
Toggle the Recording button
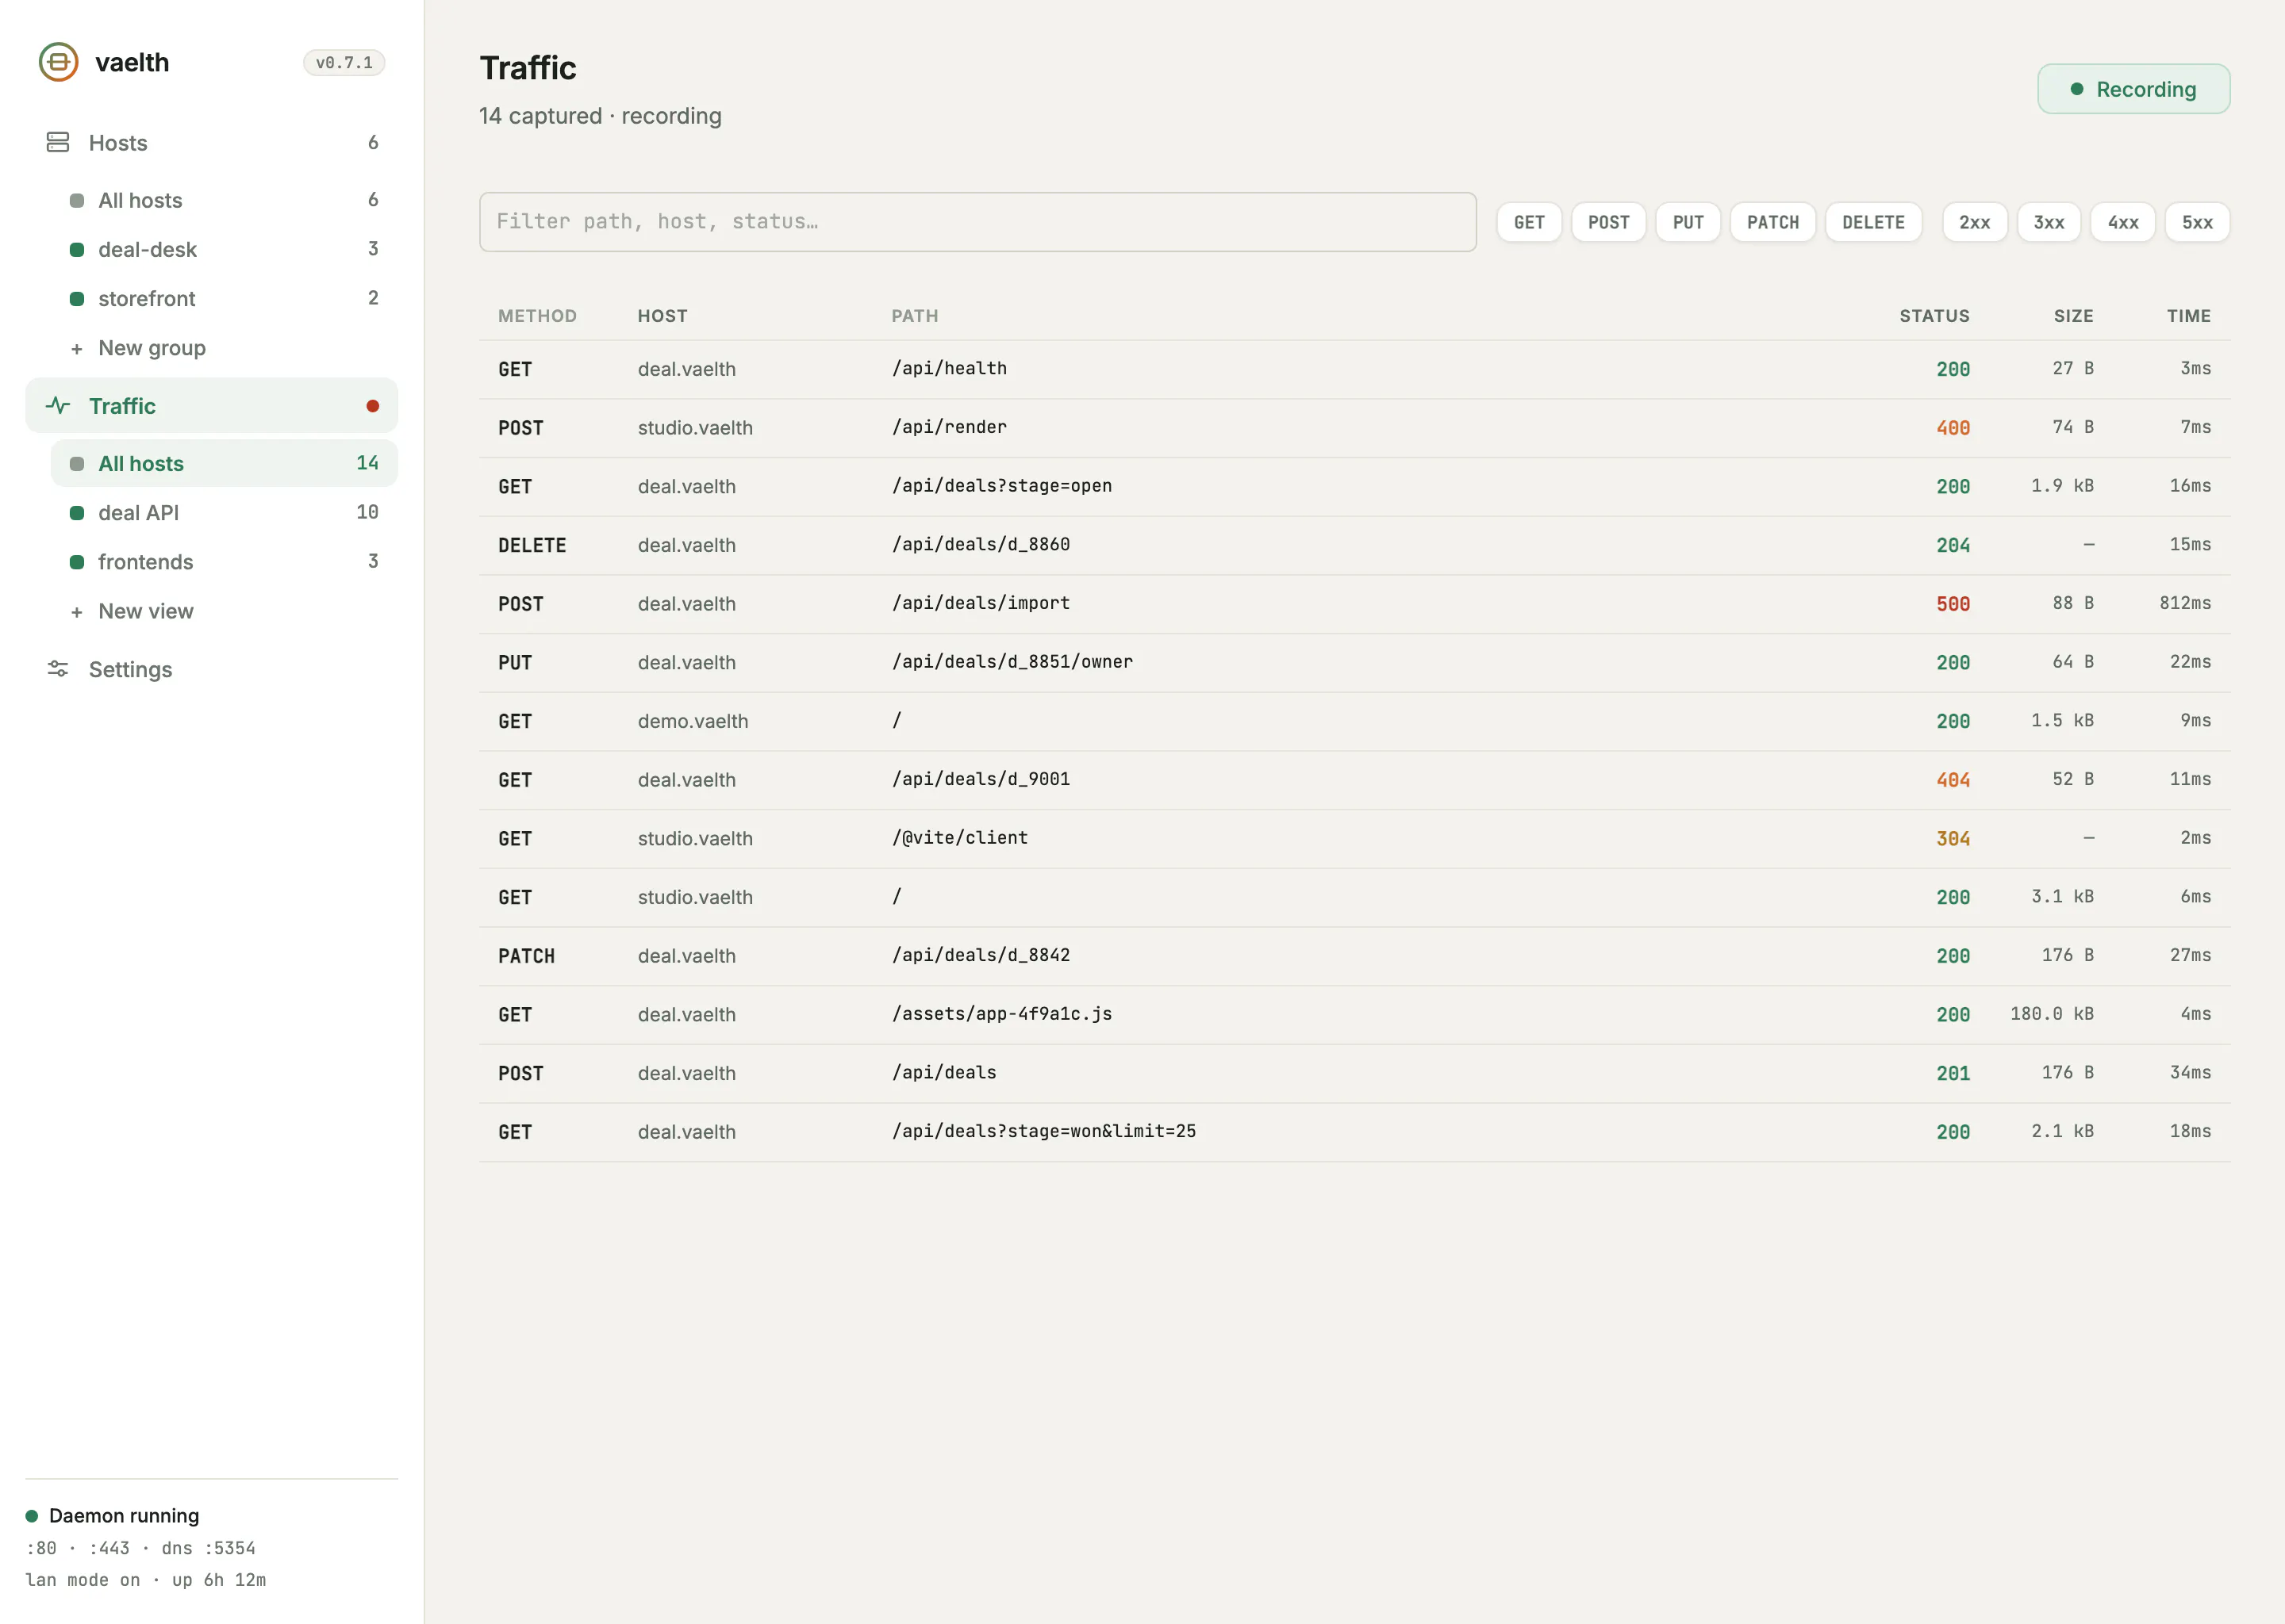click(x=2133, y=89)
